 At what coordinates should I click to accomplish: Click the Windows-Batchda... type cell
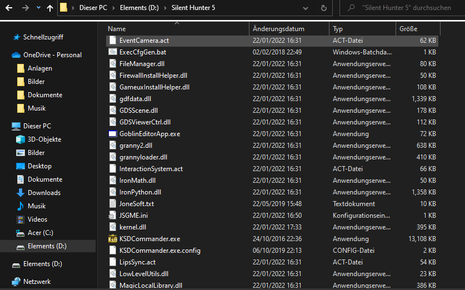coord(362,52)
